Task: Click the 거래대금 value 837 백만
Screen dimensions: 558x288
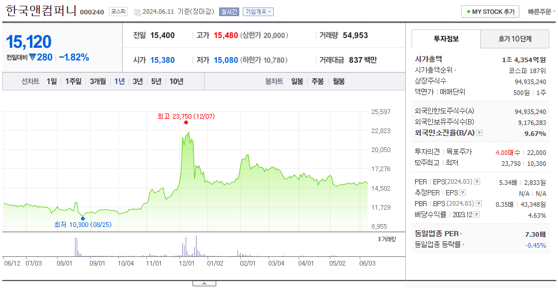Action: tap(363, 60)
